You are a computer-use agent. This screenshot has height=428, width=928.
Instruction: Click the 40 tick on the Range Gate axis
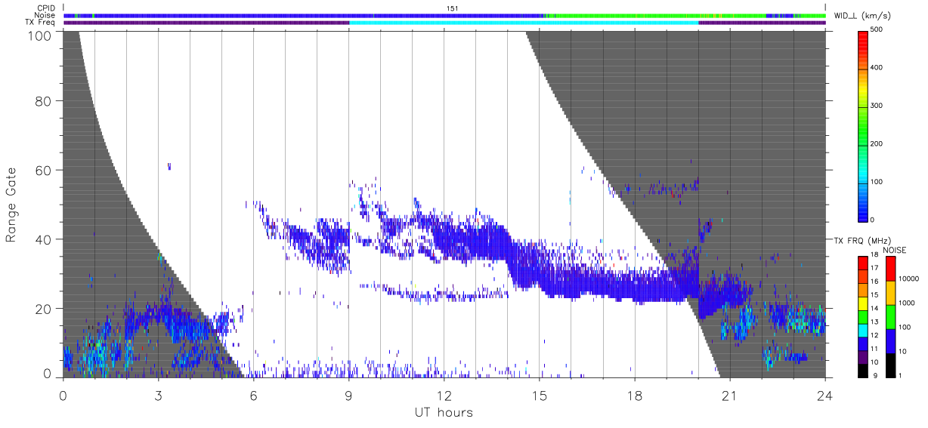click(44, 239)
